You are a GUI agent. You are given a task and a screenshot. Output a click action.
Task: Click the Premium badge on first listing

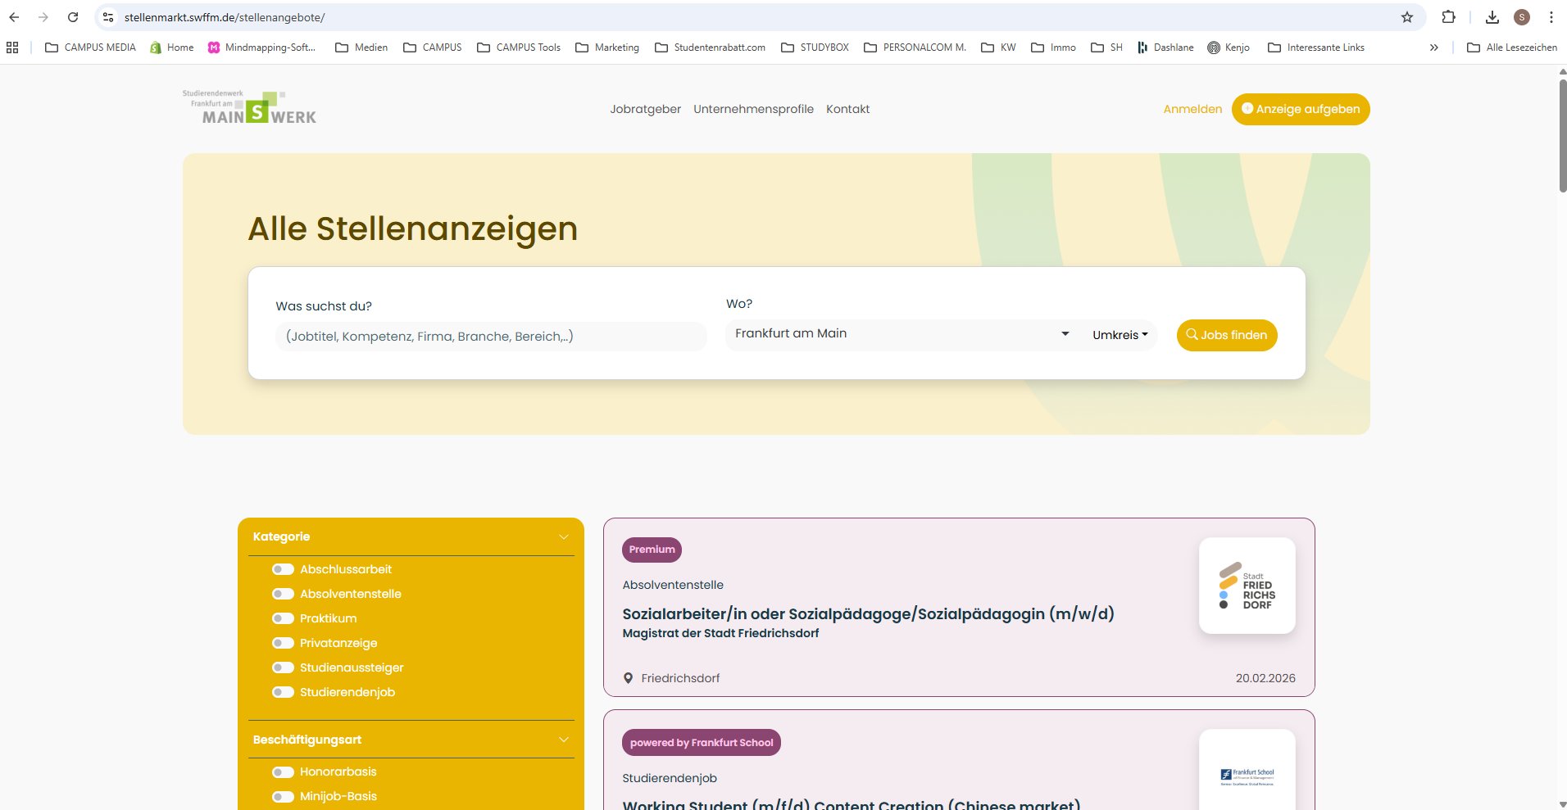pos(652,550)
